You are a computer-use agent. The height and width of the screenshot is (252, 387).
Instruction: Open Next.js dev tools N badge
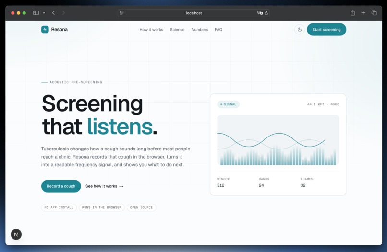tap(16, 234)
